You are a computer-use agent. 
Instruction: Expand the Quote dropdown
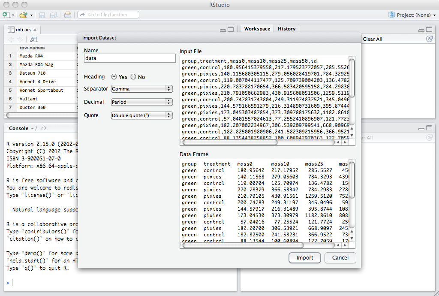[141, 115]
